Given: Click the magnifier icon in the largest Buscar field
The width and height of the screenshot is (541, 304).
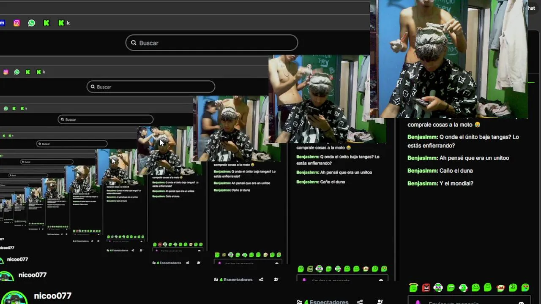Looking at the screenshot, I should coord(134,43).
